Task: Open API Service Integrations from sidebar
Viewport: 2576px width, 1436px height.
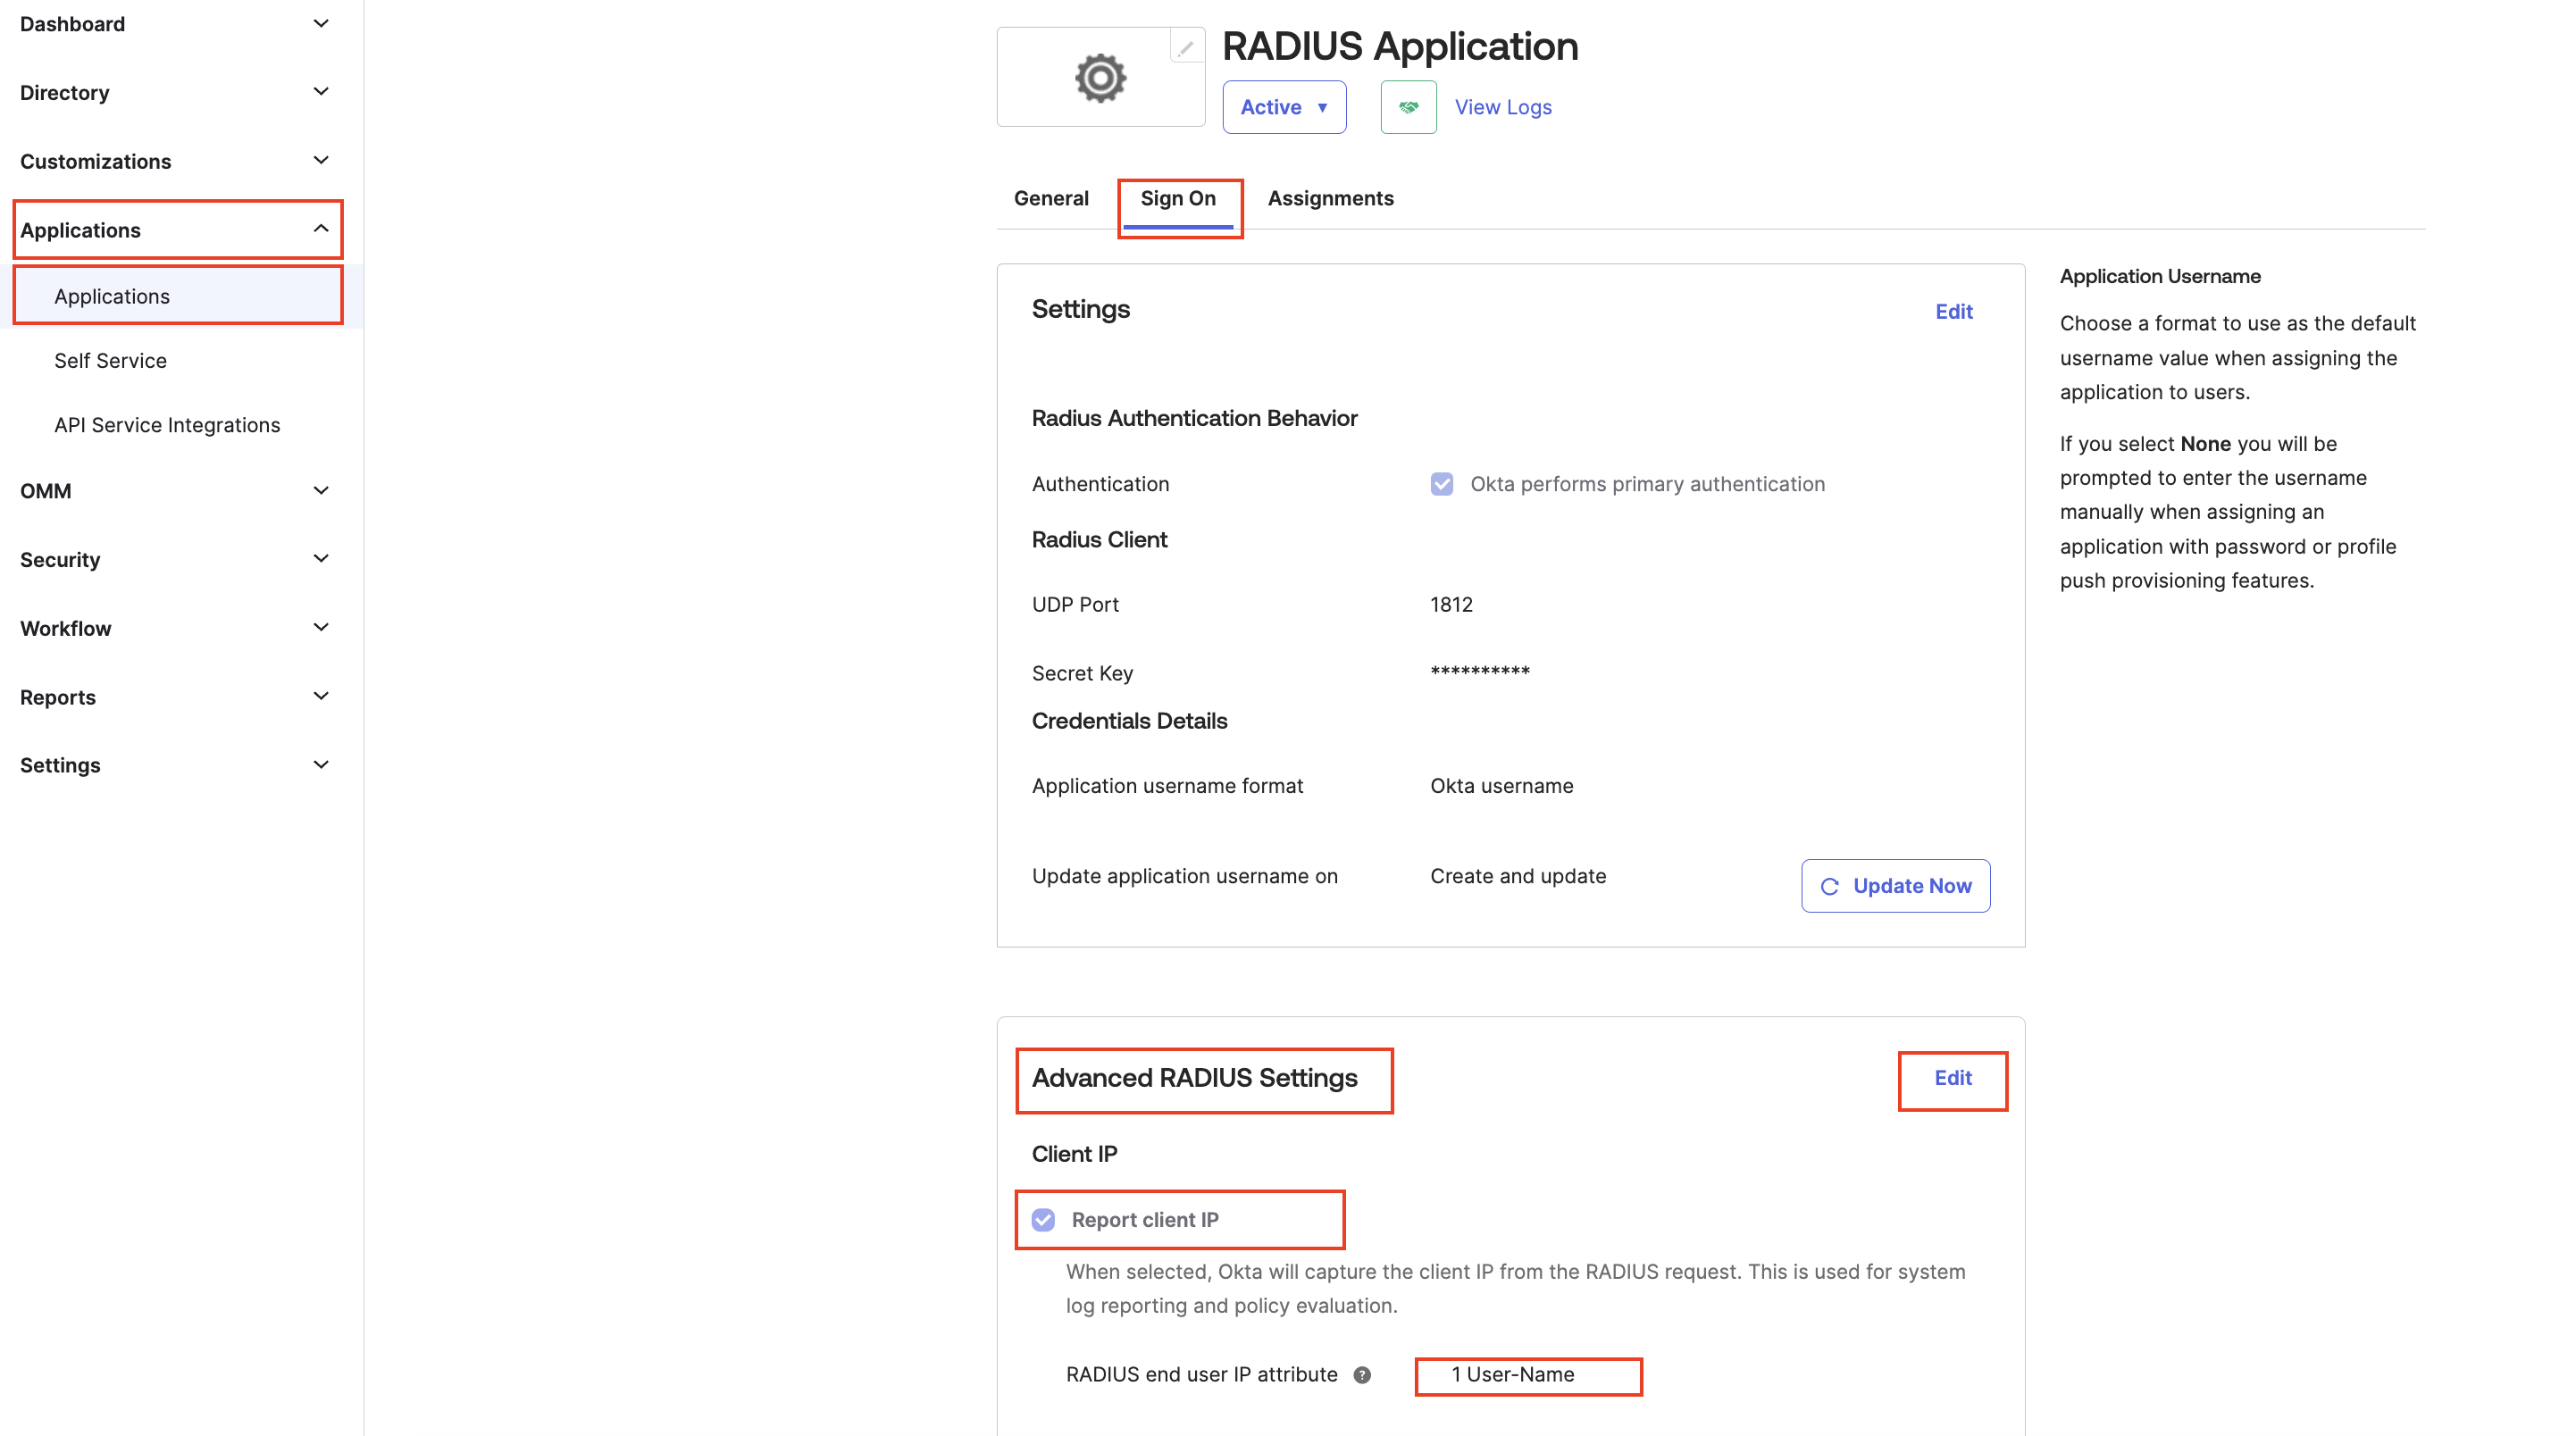Action: point(166,424)
